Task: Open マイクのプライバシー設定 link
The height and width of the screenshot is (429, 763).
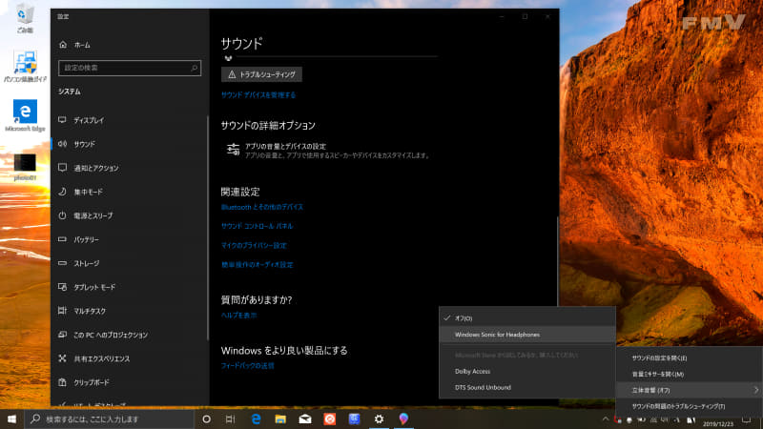Action: pyautogui.click(x=254, y=246)
